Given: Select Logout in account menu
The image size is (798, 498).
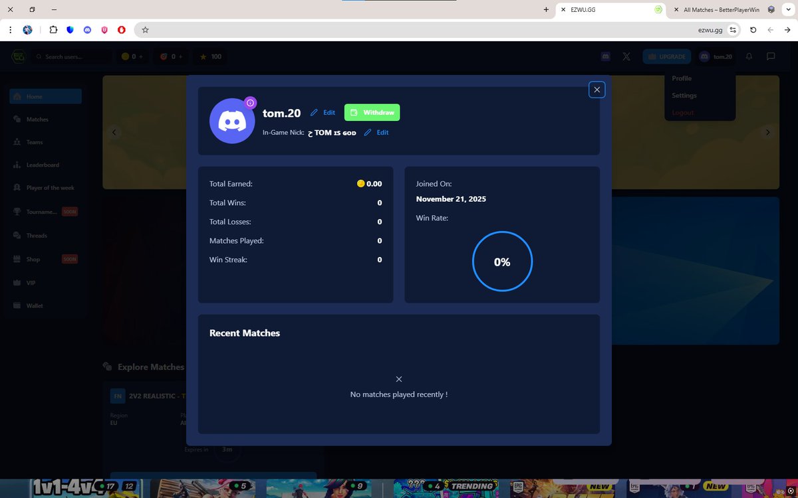Looking at the screenshot, I should click(x=682, y=113).
